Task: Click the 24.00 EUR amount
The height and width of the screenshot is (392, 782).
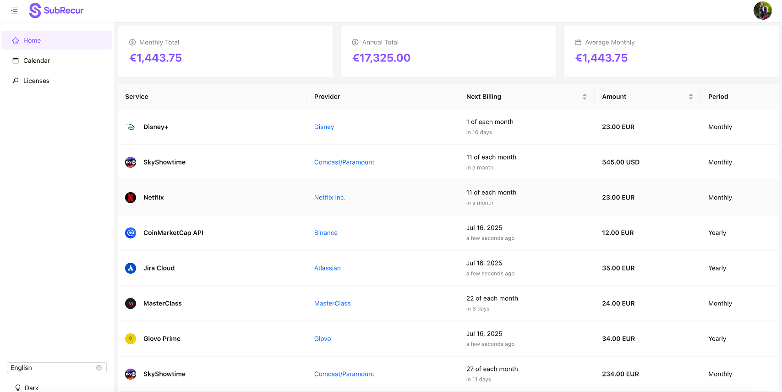Action: [x=618, y=304]
